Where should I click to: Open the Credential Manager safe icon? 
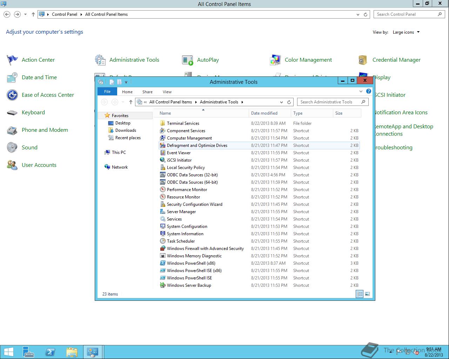pos(363,60)
